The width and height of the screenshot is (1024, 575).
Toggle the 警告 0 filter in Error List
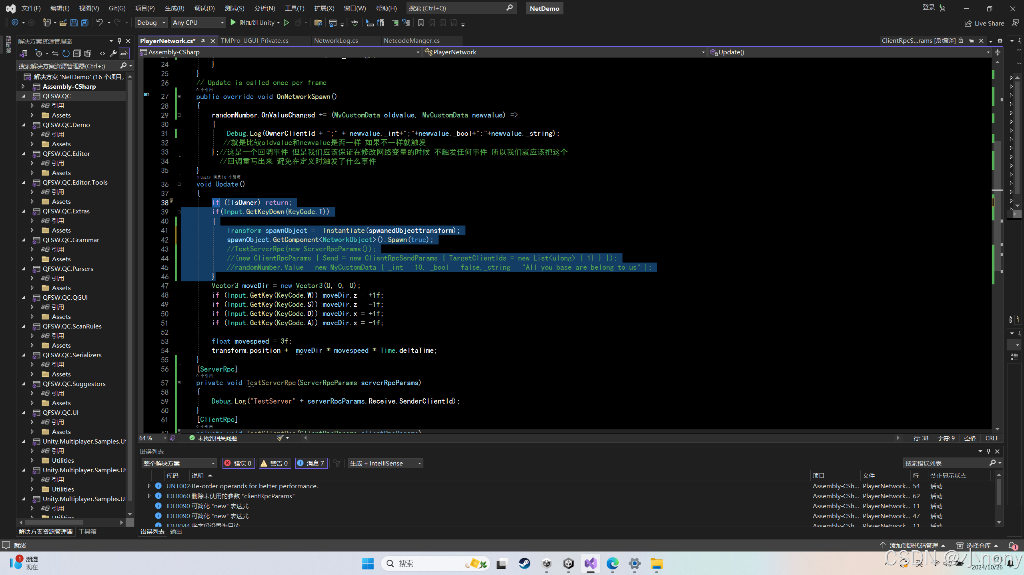[x=275, y=463]
